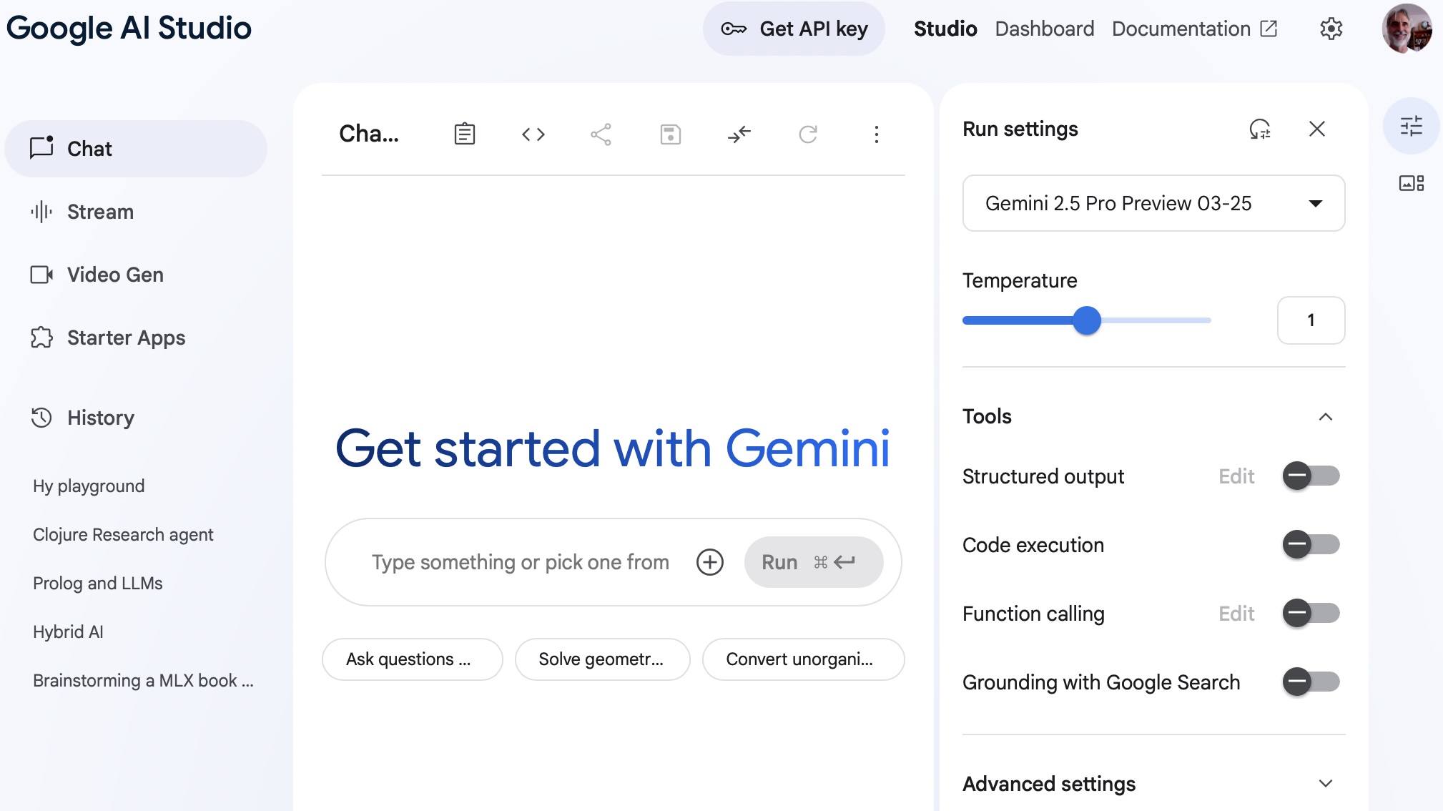The width and height of the screenshot is (1443, 811).
Task: Reset run settings to defaults
Action: point(1259,129)
